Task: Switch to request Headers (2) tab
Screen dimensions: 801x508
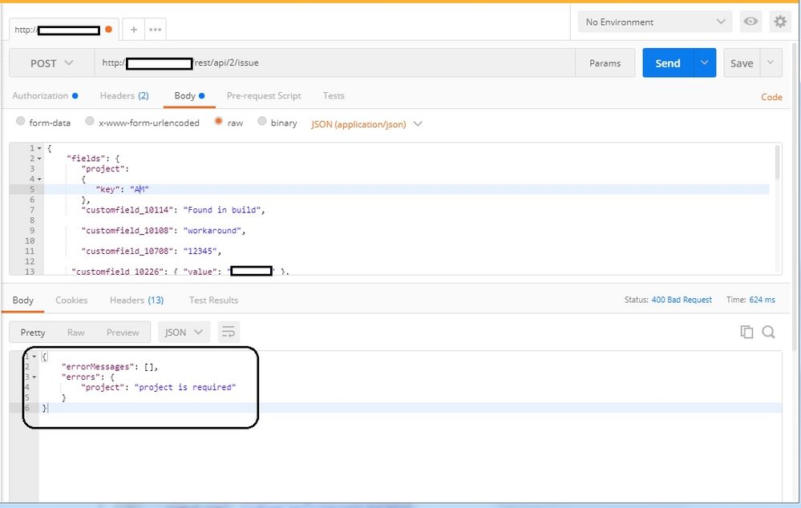Action: tap(124, 95)
